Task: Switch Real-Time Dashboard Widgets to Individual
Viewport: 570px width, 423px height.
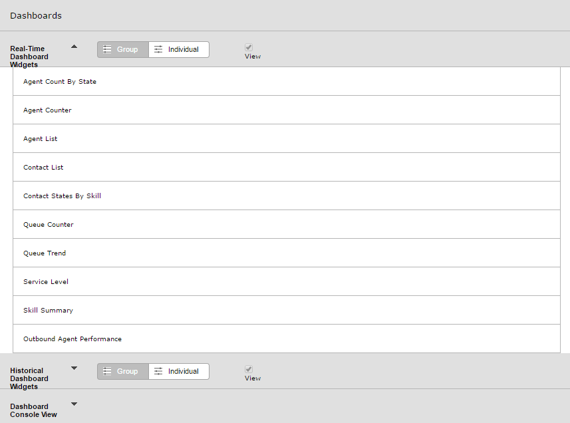Action: pos(179,49)
